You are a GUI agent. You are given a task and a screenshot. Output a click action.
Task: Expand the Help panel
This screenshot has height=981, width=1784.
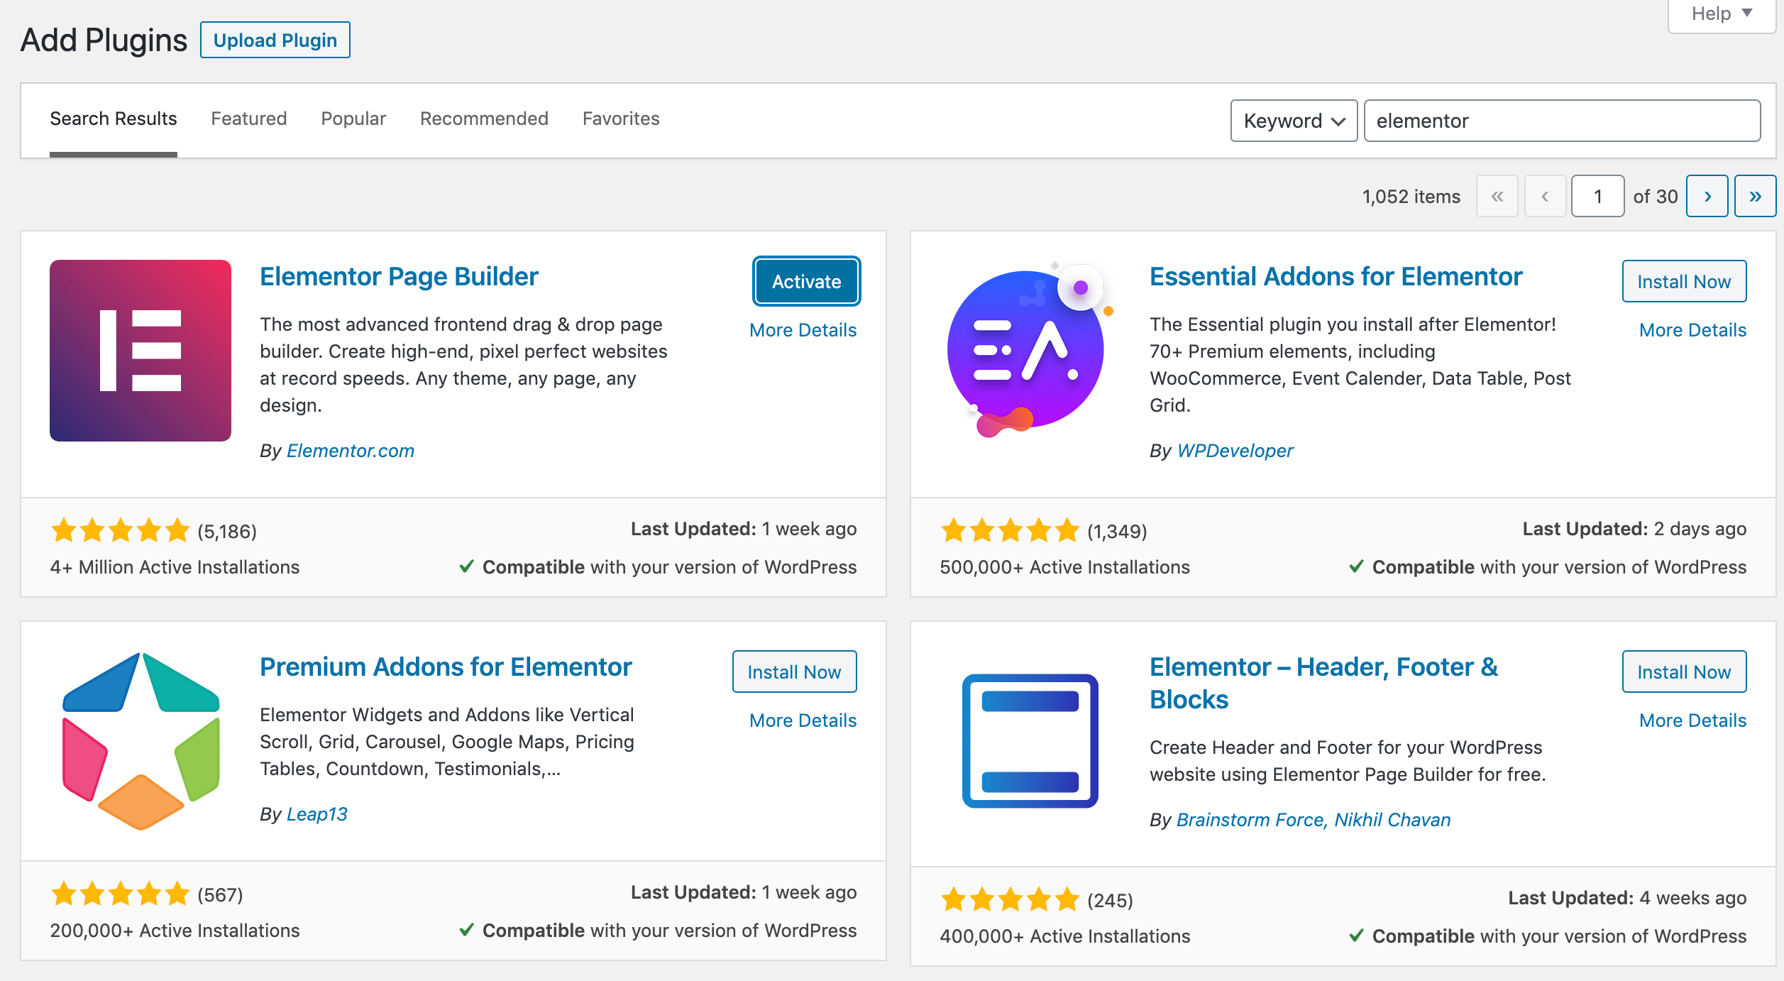1721,14
